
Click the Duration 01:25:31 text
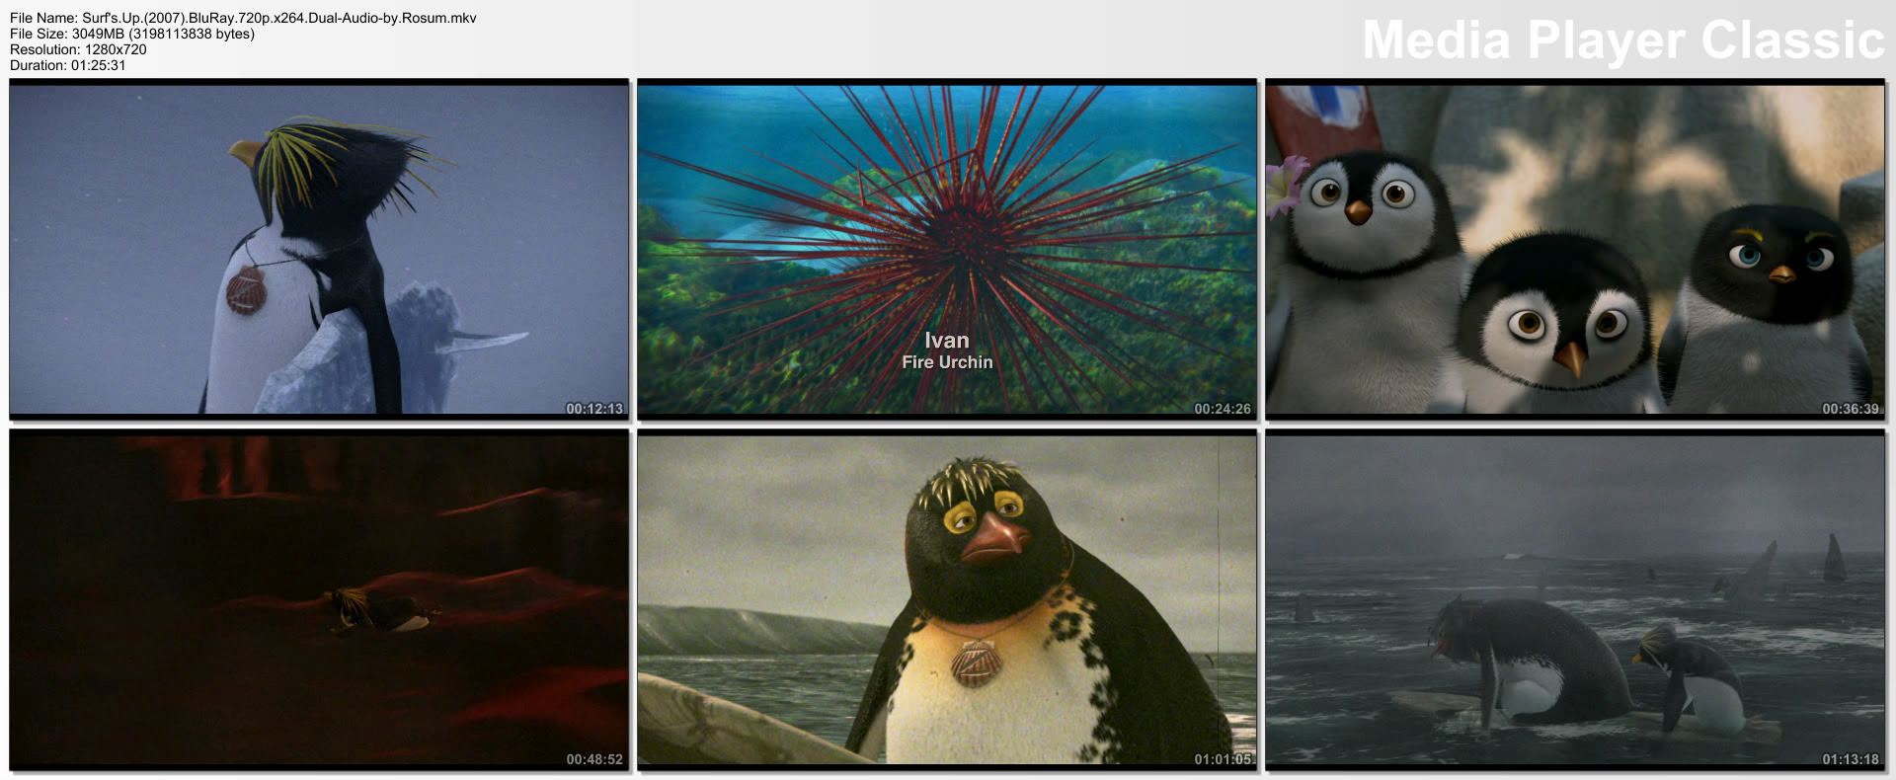tap(68, 65)
